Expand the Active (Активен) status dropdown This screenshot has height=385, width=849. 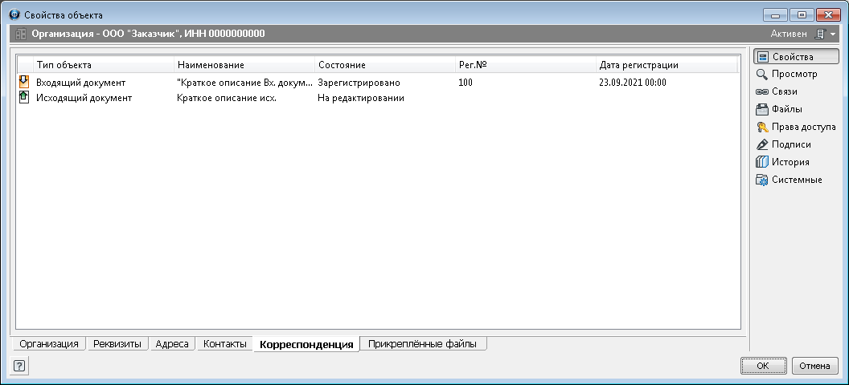pyautogui.click(x=825, y=34)
